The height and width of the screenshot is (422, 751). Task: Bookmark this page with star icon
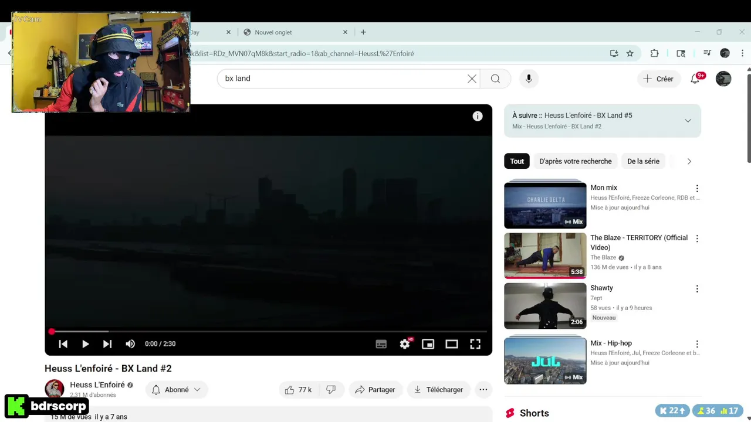pos(630,53)
